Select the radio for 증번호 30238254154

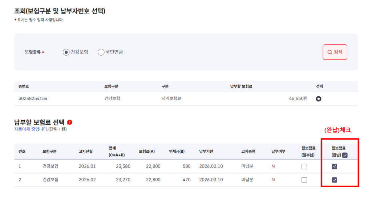(318, 99)
